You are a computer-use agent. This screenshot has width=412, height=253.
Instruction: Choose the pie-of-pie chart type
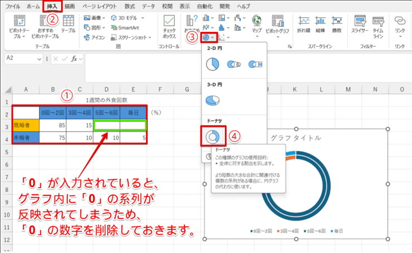point(234,64)
